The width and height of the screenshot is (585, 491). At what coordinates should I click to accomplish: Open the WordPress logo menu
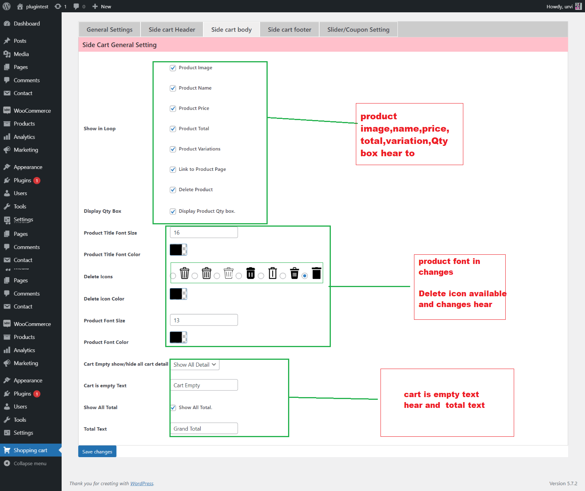pyautogui.click(x=7, y=7)
